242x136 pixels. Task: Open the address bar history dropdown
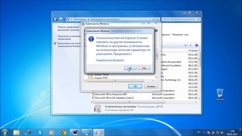pyautogui.click(x=154, y=19)
